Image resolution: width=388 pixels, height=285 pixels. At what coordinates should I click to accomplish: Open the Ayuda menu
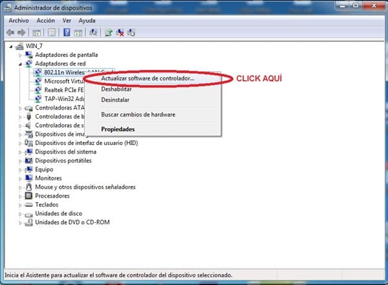tap(87, 21)
